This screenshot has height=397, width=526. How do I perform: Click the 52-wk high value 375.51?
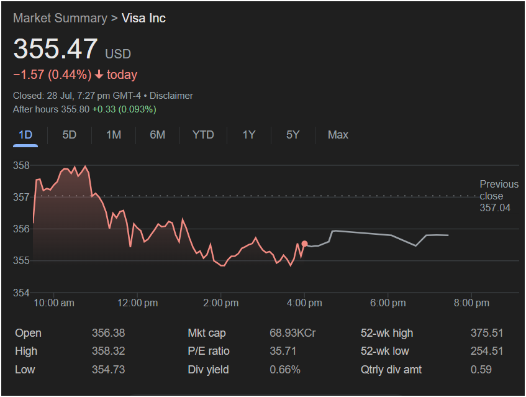click(487, 333)
